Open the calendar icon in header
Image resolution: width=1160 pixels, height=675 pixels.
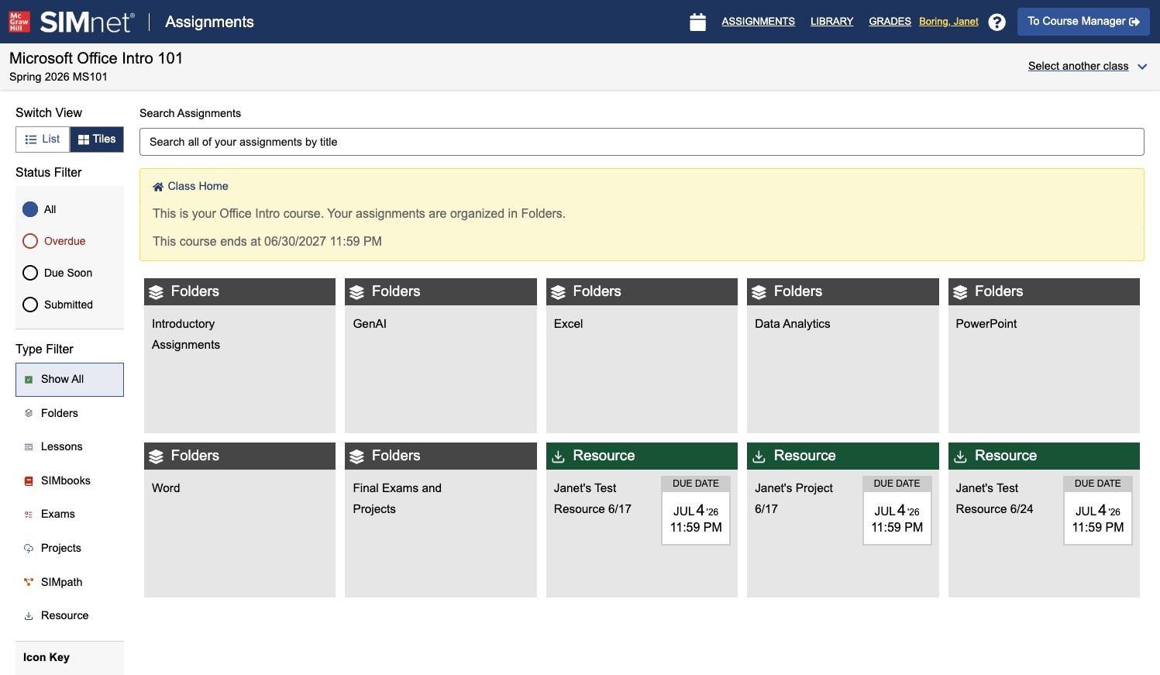point(697,22)
